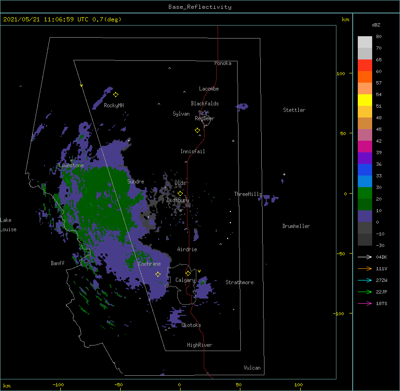The height and width of the screenshot is (391, 400).
Task: Select the blue 36 dBZ color swatch
Action: (x=365, y=169)
